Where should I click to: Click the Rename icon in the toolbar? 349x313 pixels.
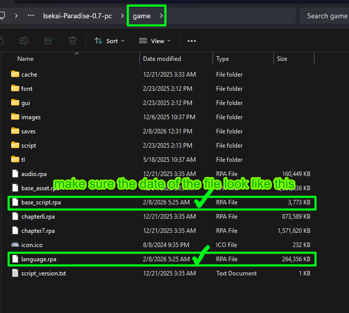pyautogui.click(x=24, y=41)
